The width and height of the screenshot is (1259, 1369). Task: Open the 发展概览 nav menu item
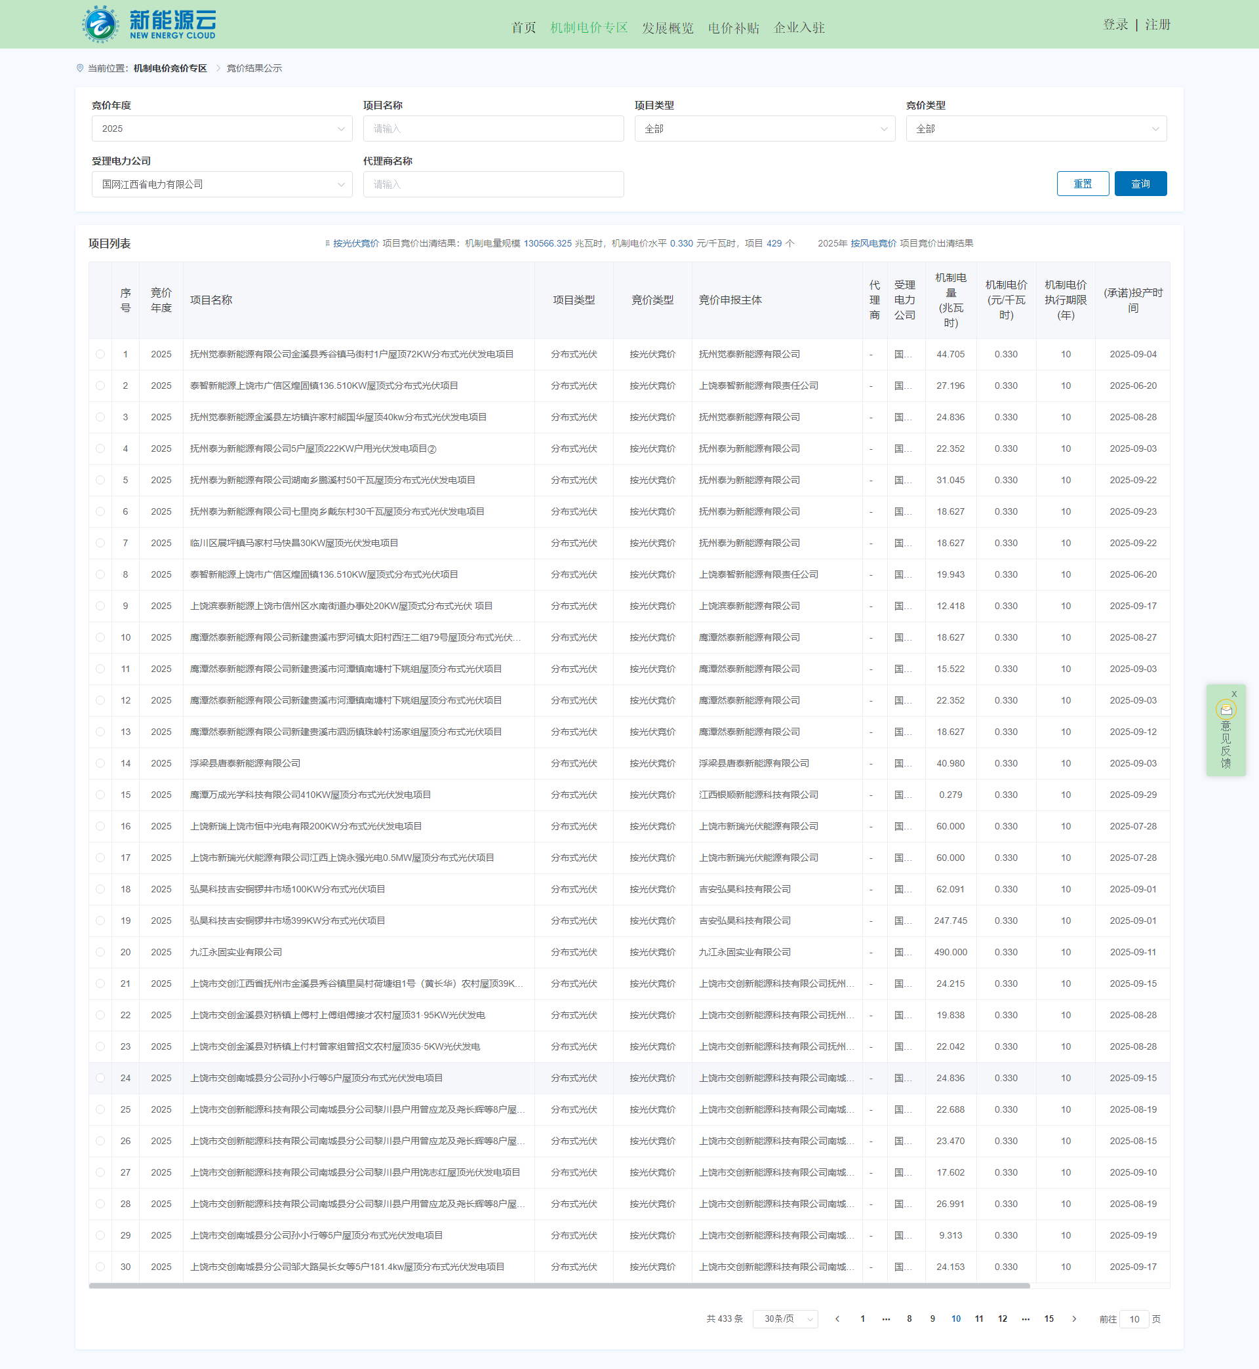(667, 28)
